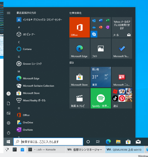Launch PowerPoint from the Office apps tile

pyautogui.click(x=101, y=27)
